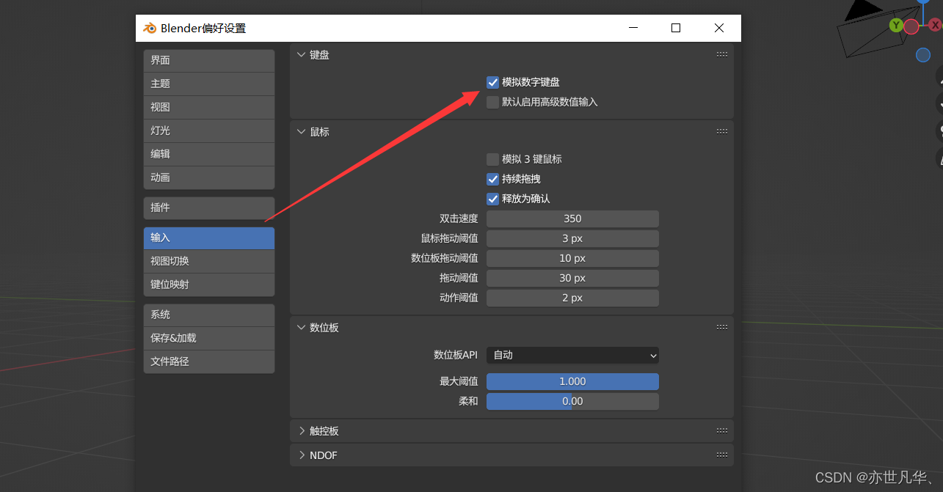Close the Blender偏好设置 window
Image resolution: width=943 pixels, height=492 pixels.
(x=719, y=28)
